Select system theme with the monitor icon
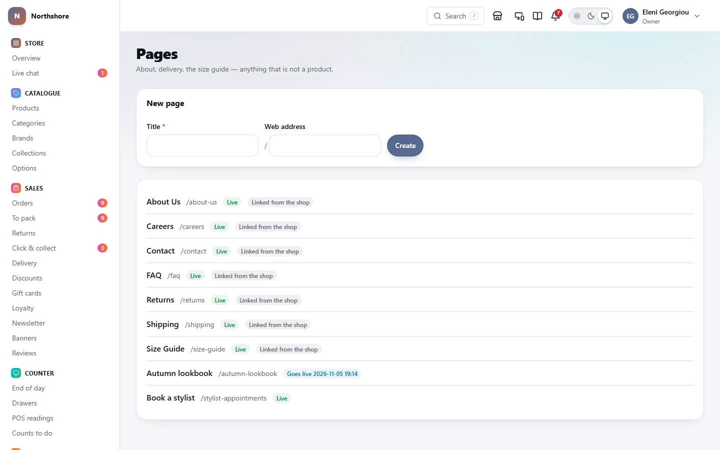The image size is (720, 450). tap(605, 16)
